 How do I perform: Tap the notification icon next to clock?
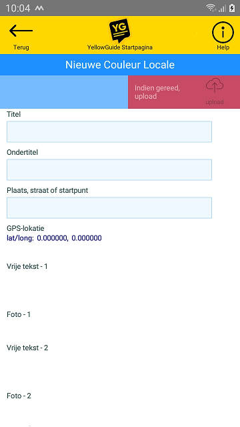click(39, 9)
